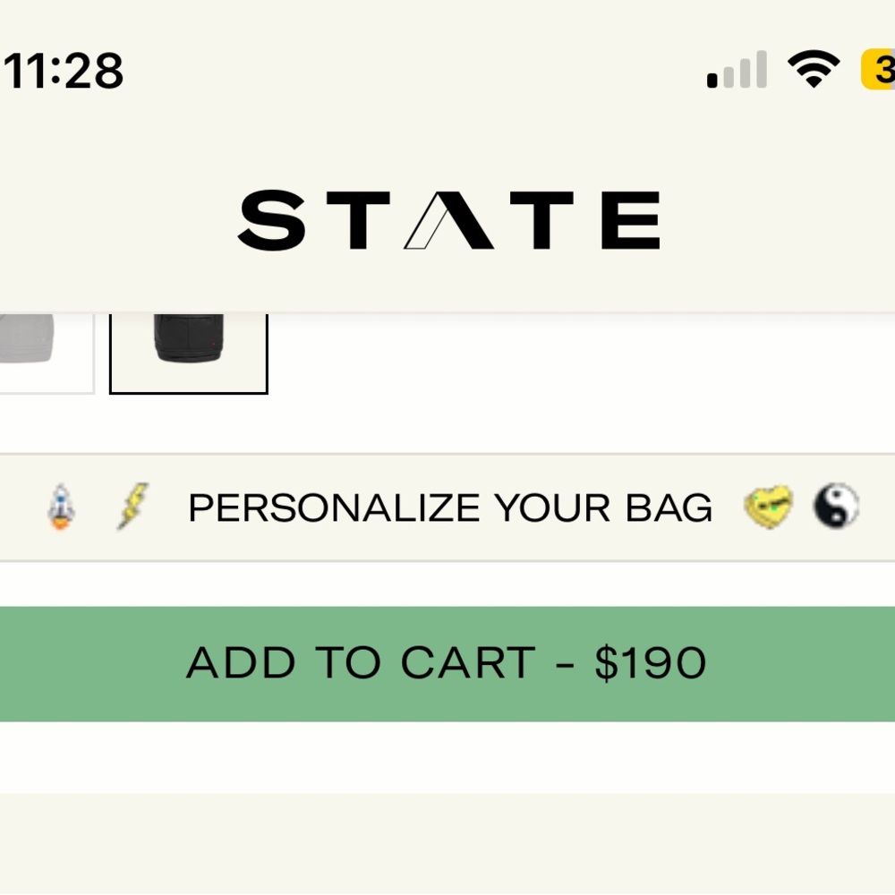Viewport: 895px width, 895px height.
Task: Select the lightning bolt emoji icon
Action: (132, 507)
